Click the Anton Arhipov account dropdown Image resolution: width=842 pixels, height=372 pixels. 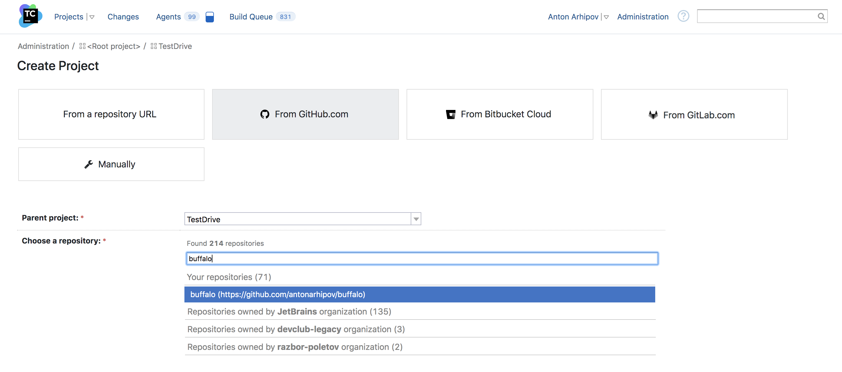click(605, 17)
